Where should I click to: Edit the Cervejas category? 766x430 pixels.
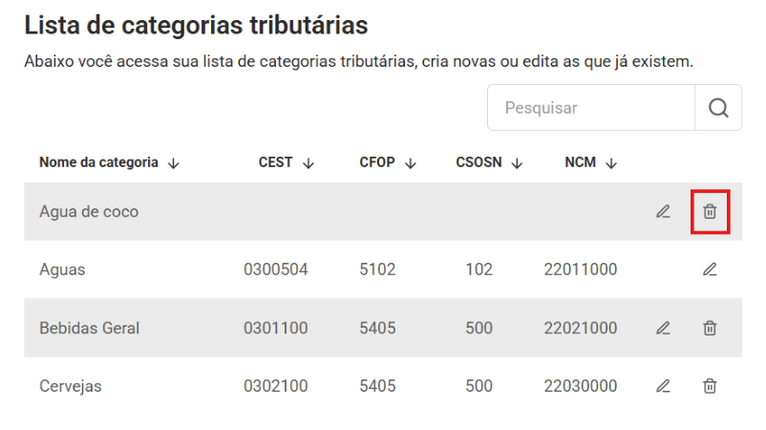663,386
